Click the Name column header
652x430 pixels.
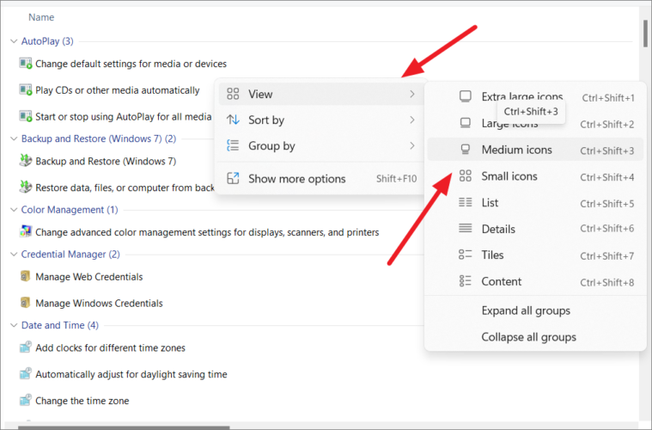click(41, 17)
